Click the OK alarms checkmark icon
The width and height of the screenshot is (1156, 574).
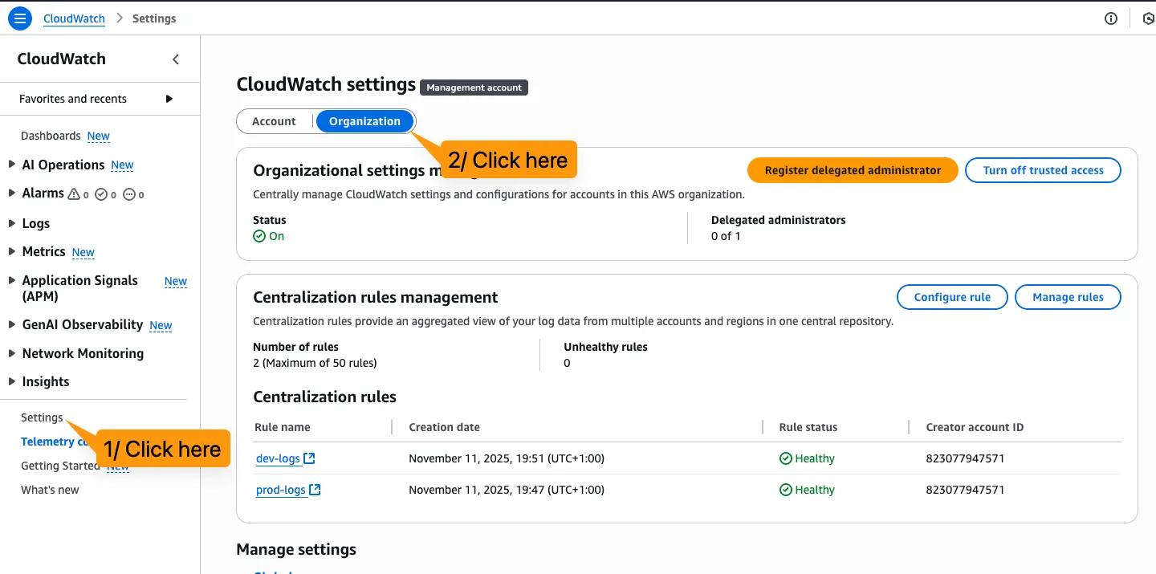(101, 194)
